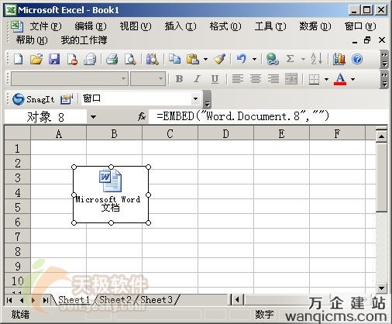
Task: Open the 数据(D) menu
Action: [315, 26]
